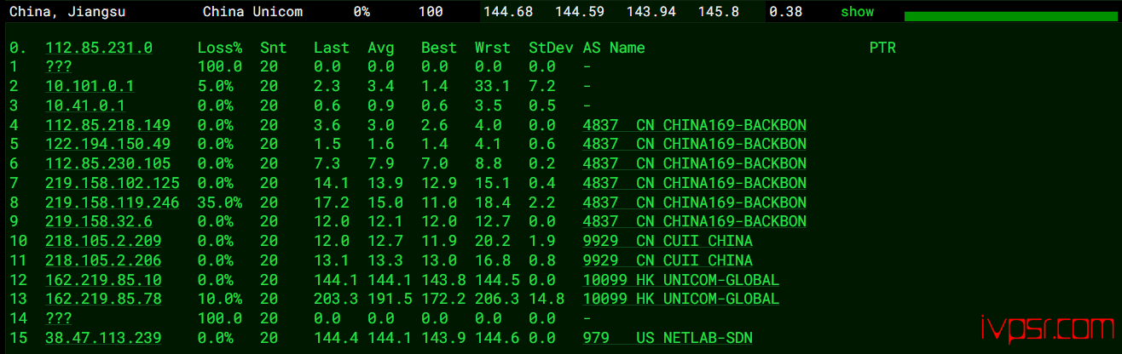Select hop 11 address 218.105.2.206
This screenshot has width=1122, height=354.
tap(103, 260)
